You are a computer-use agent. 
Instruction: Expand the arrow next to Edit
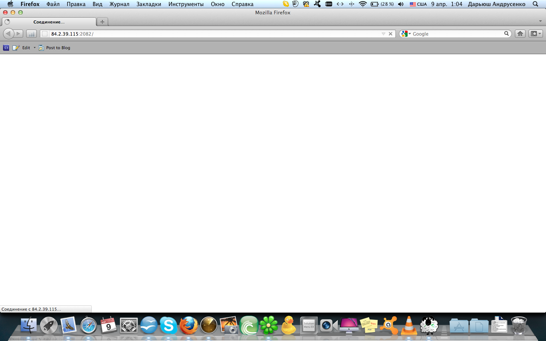35,48
